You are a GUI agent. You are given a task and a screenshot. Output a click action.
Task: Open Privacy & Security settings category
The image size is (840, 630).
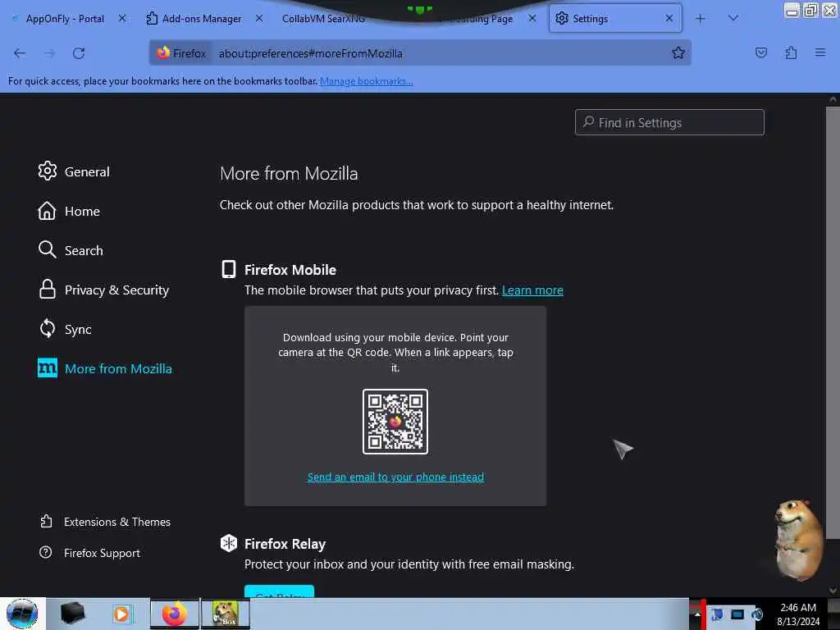point(103,290)
